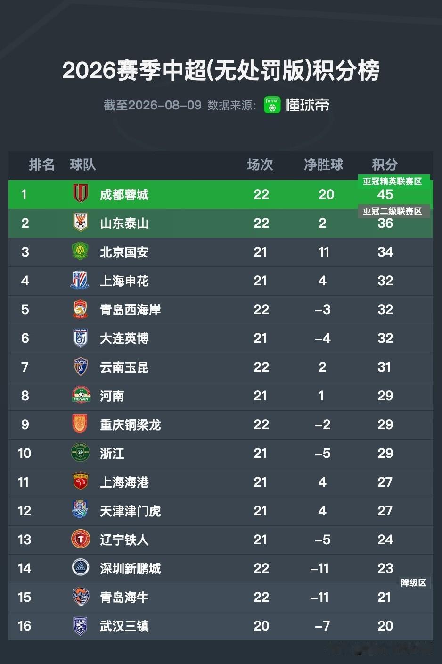Open team name 青岛西海岸
Viewport: 442px width, 664px height.
click(131, 309)
